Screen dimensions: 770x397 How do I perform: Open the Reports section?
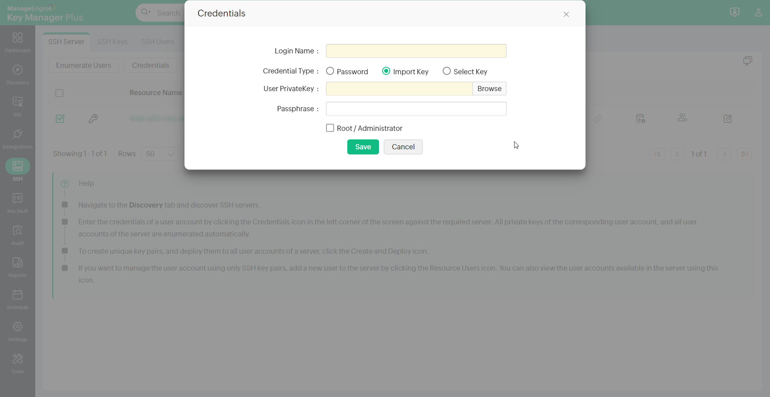click(x=17, y=267)
